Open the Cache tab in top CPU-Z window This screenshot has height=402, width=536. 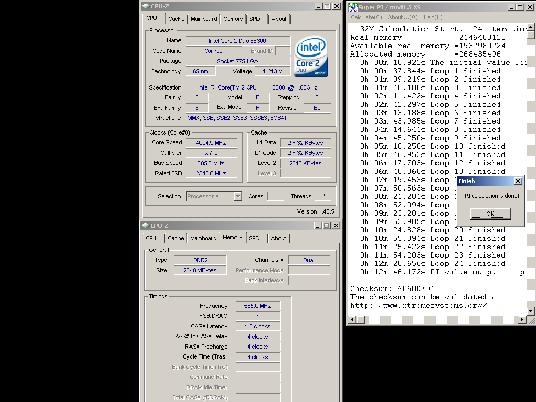(176, 19)
